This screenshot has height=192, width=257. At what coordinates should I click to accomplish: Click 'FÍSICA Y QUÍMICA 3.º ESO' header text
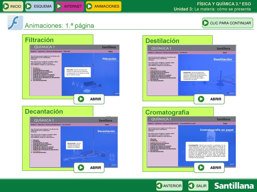point(224,4)
